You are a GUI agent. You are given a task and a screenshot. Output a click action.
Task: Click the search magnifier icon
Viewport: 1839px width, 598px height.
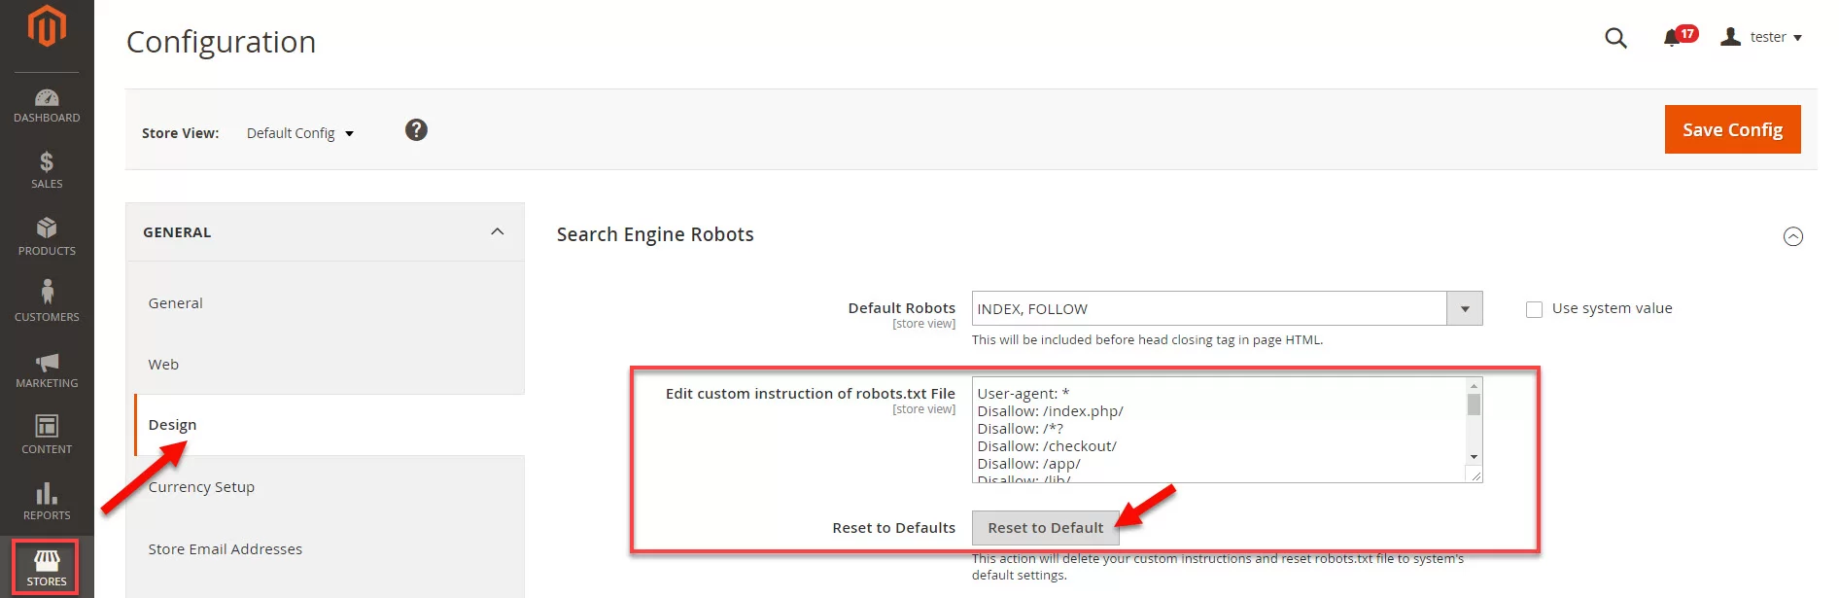click(x=1615, y=38)
